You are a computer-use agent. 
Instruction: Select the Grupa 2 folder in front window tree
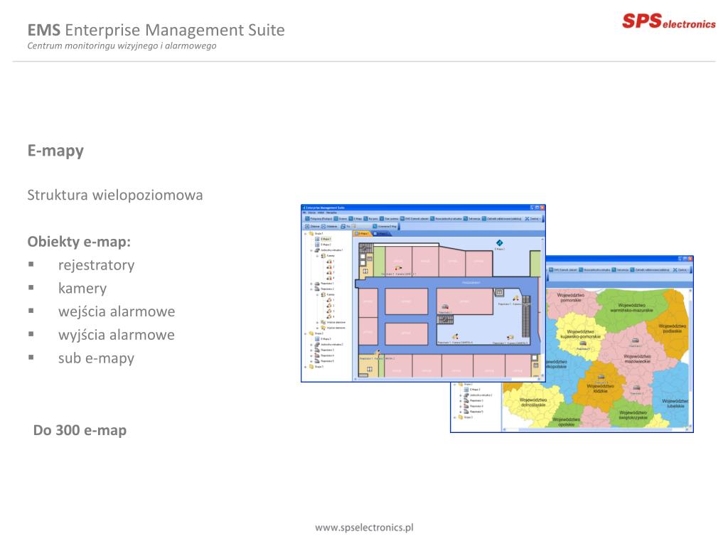pos(316,333)
